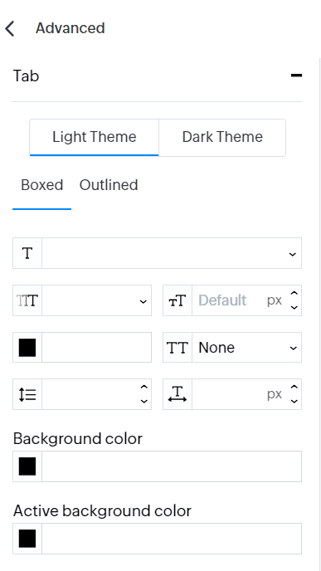
Task: Click the font size tT icon
Action: point(178,300)
